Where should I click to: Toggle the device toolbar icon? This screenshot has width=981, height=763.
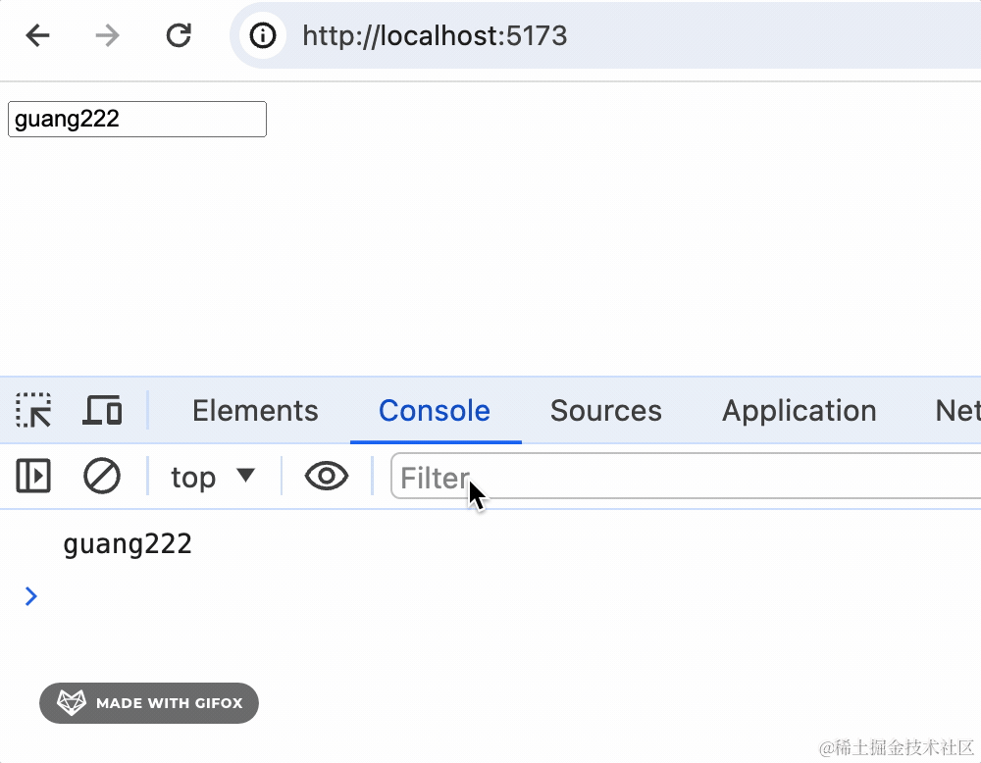click(102, 410)
